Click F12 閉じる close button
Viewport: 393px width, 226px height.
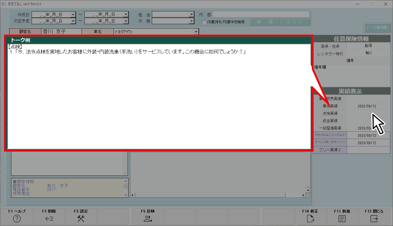(374, 216)
